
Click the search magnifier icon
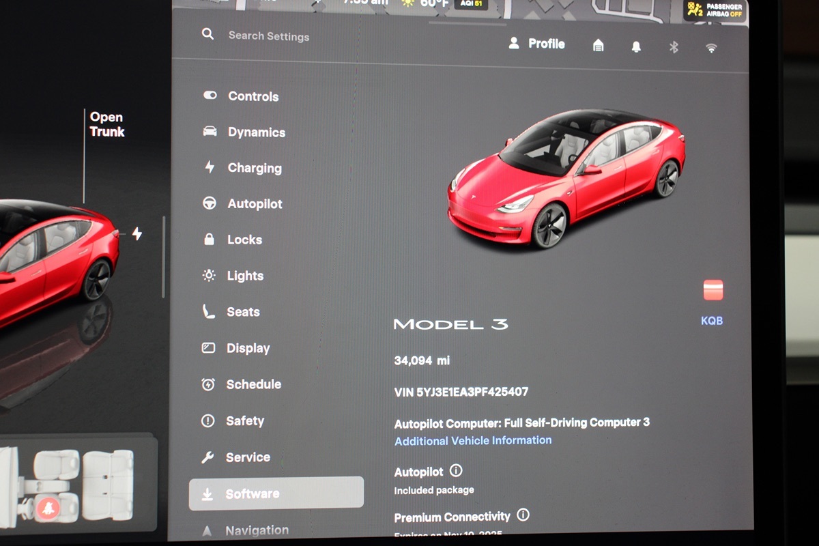click(207, 34)
